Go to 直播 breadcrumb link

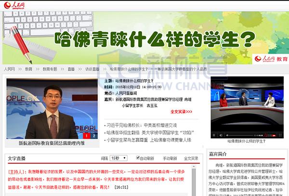[x=71, y=69]
